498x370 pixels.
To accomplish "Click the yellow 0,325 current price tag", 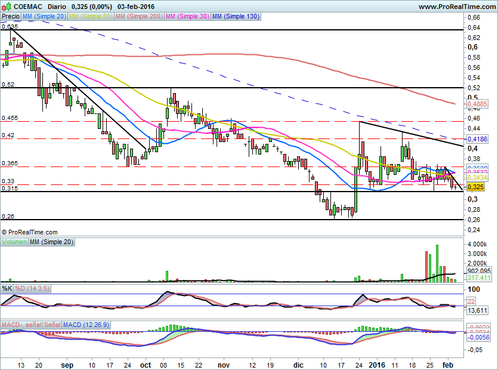I will pyautogui.click(x=475, y=187).
